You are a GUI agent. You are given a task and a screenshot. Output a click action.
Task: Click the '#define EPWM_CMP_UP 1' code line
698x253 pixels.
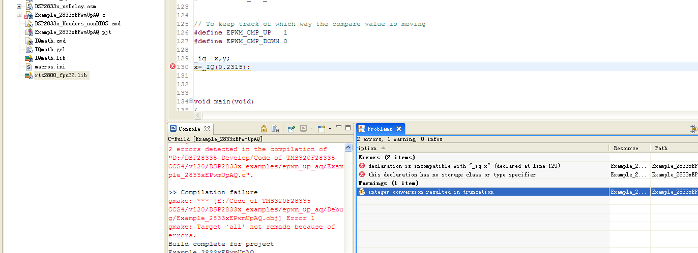pos(240,32)
